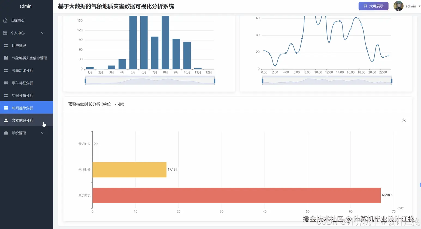Click the left zoom handle under hourly line chart
Image resolution: width=421 pixels, height=229 pixels.
point(262,81)
